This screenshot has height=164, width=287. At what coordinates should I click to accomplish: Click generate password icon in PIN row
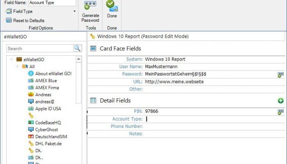(280, 112)
